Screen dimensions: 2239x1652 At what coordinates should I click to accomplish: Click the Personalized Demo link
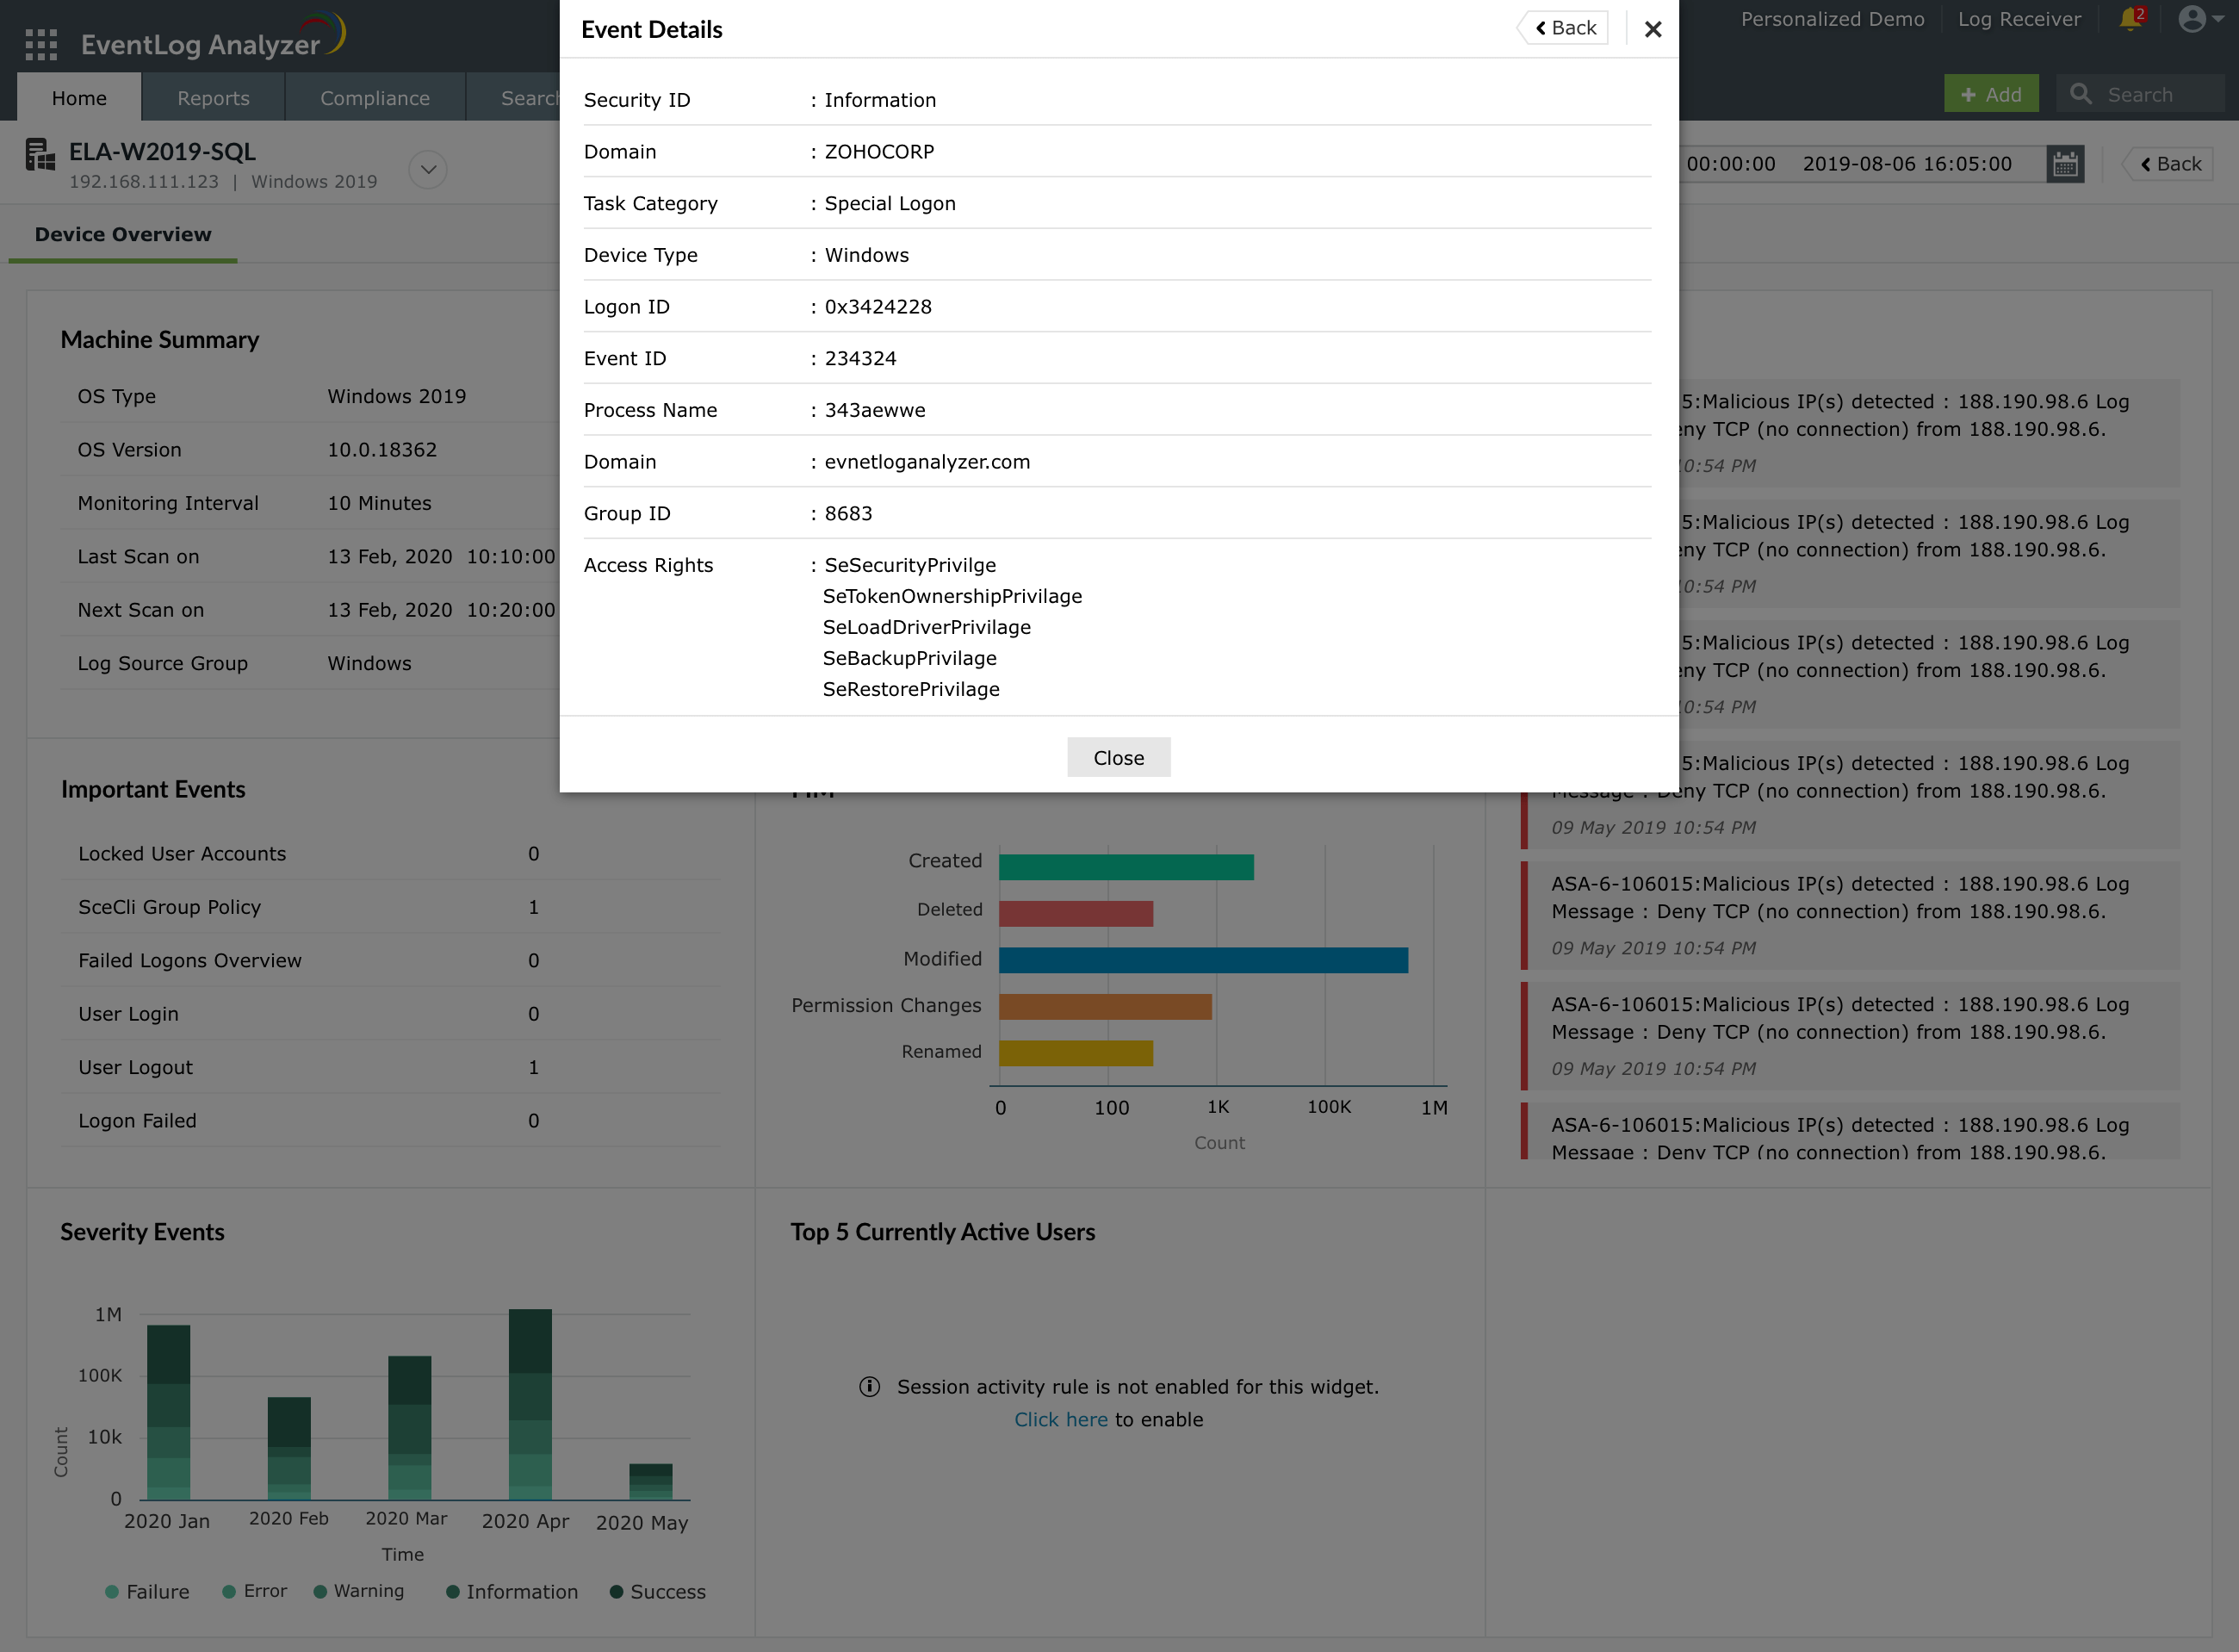(1836, 21)
